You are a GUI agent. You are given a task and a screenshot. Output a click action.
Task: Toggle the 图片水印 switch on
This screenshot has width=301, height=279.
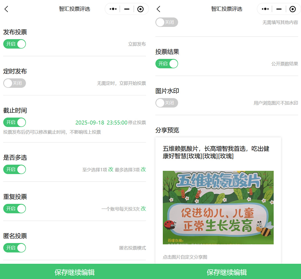coord(167,103)
